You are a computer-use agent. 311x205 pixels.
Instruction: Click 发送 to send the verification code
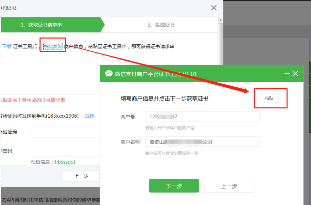point(89,116)
